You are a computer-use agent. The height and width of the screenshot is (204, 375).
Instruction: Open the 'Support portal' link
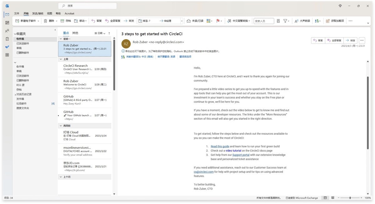pos(241,155)
